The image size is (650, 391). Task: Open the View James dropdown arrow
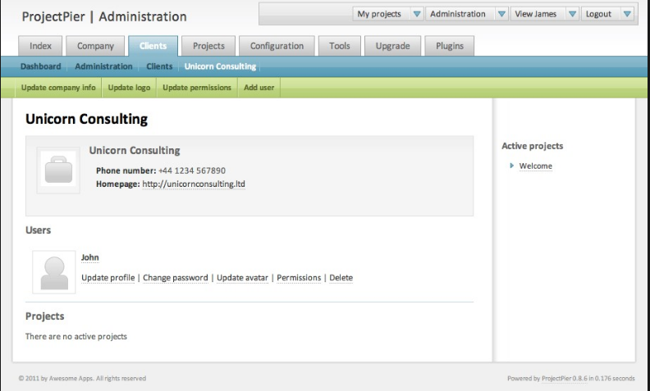[x=571, y=14]
